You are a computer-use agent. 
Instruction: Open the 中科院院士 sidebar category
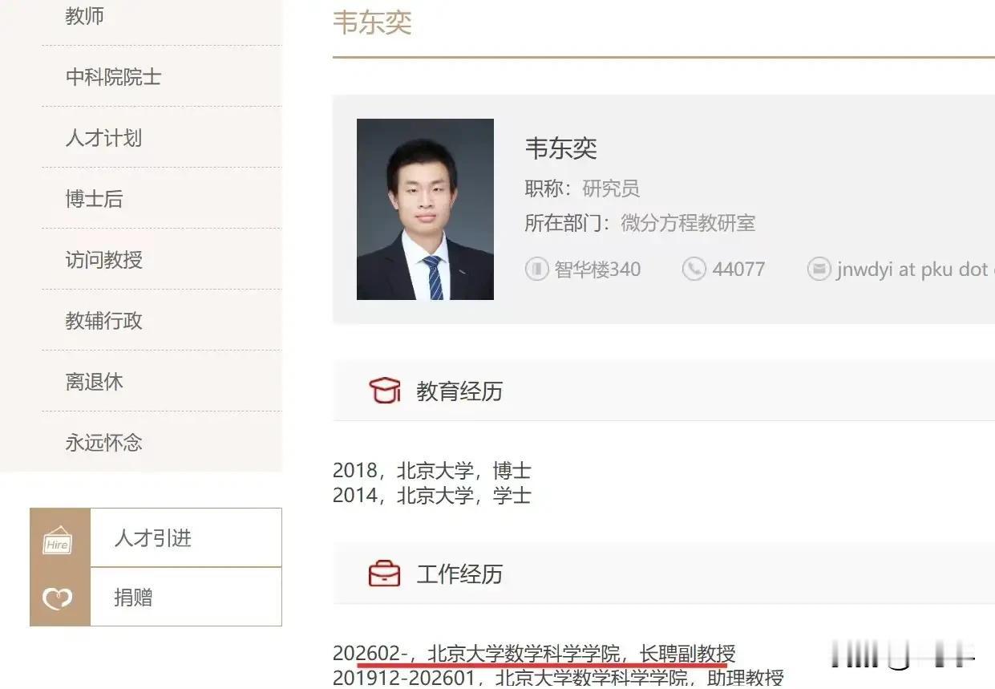click(113, 77)
